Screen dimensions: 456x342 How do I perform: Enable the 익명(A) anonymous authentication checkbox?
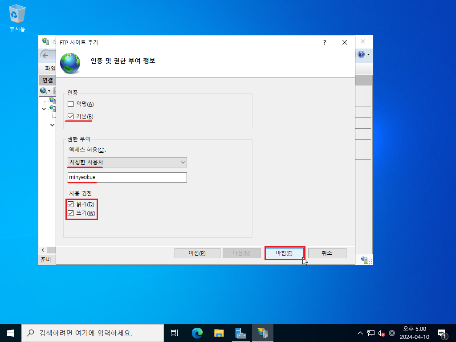point(71,104)
